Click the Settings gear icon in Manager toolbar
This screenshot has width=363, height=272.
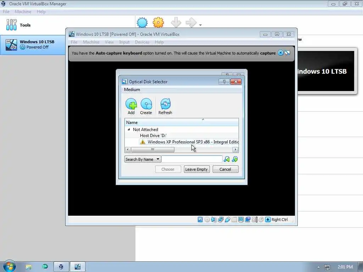pyautogui.click(x=158, y=22)
